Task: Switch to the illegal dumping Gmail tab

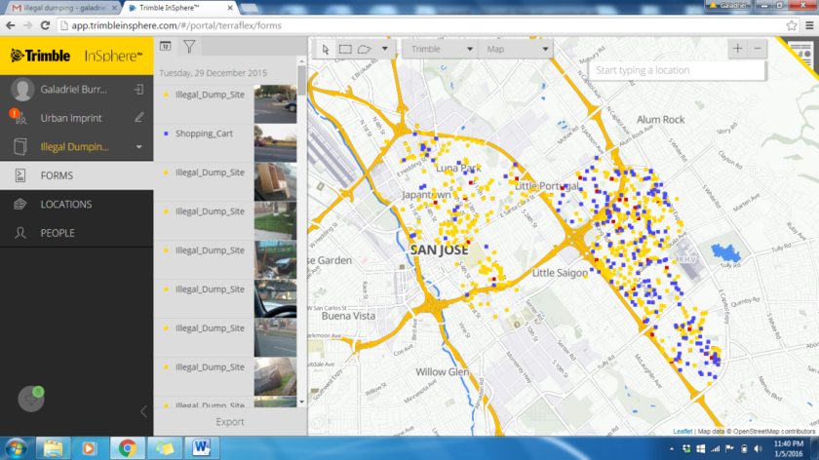Action: pyautogui.click(x=62, y=8)
